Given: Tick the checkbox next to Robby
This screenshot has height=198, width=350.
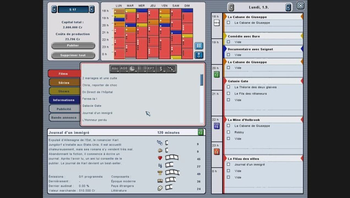Looking at the screenshot, I should (x=229, y=132).
